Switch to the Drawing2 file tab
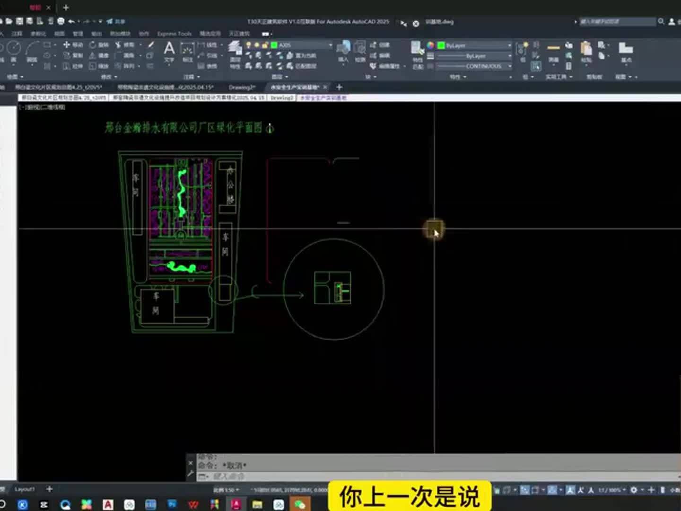Viewport: 681px width, 511px height. coord(242,87)
